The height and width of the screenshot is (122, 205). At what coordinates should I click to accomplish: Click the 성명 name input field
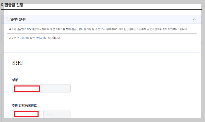click(x=41, y=89)
